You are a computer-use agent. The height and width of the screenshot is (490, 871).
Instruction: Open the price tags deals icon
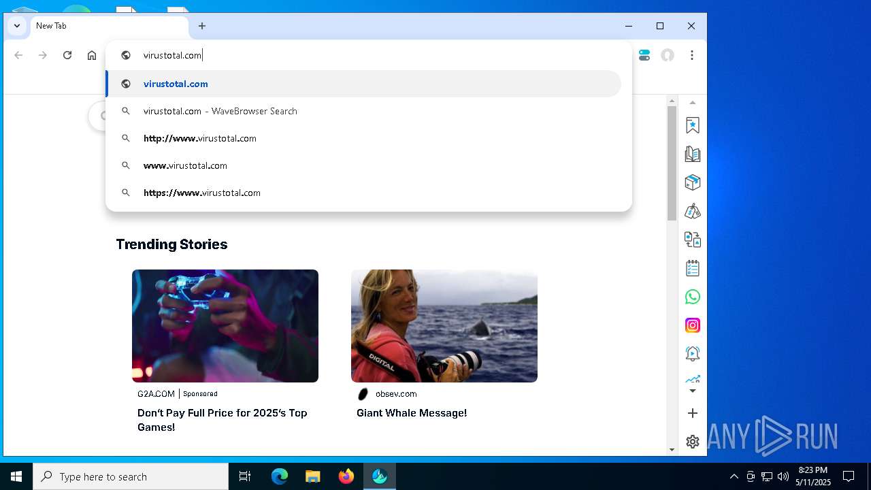click(693, 211)
